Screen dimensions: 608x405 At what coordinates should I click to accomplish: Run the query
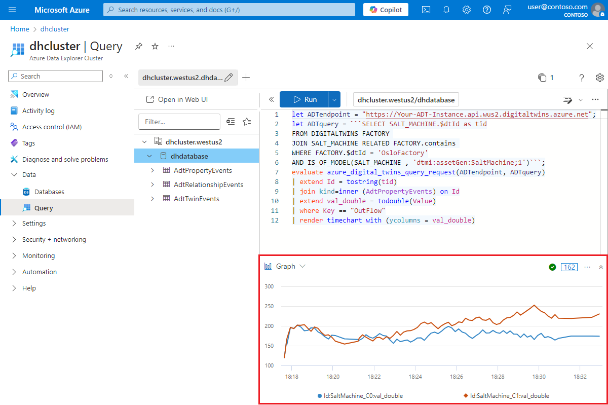pyautogui.click(x=304, y=99)
